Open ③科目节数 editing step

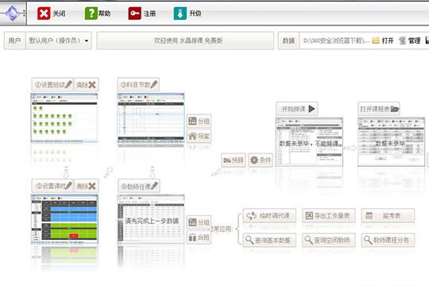[x=138, y=84]
